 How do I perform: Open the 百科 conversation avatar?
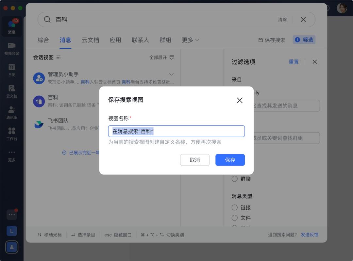point(39,101)
